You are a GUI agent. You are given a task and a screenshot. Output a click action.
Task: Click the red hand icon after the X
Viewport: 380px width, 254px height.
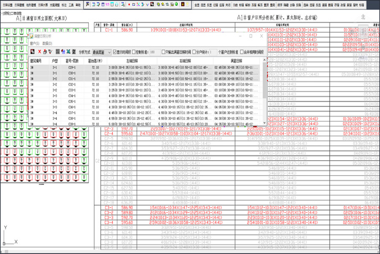tap(45, 52)
